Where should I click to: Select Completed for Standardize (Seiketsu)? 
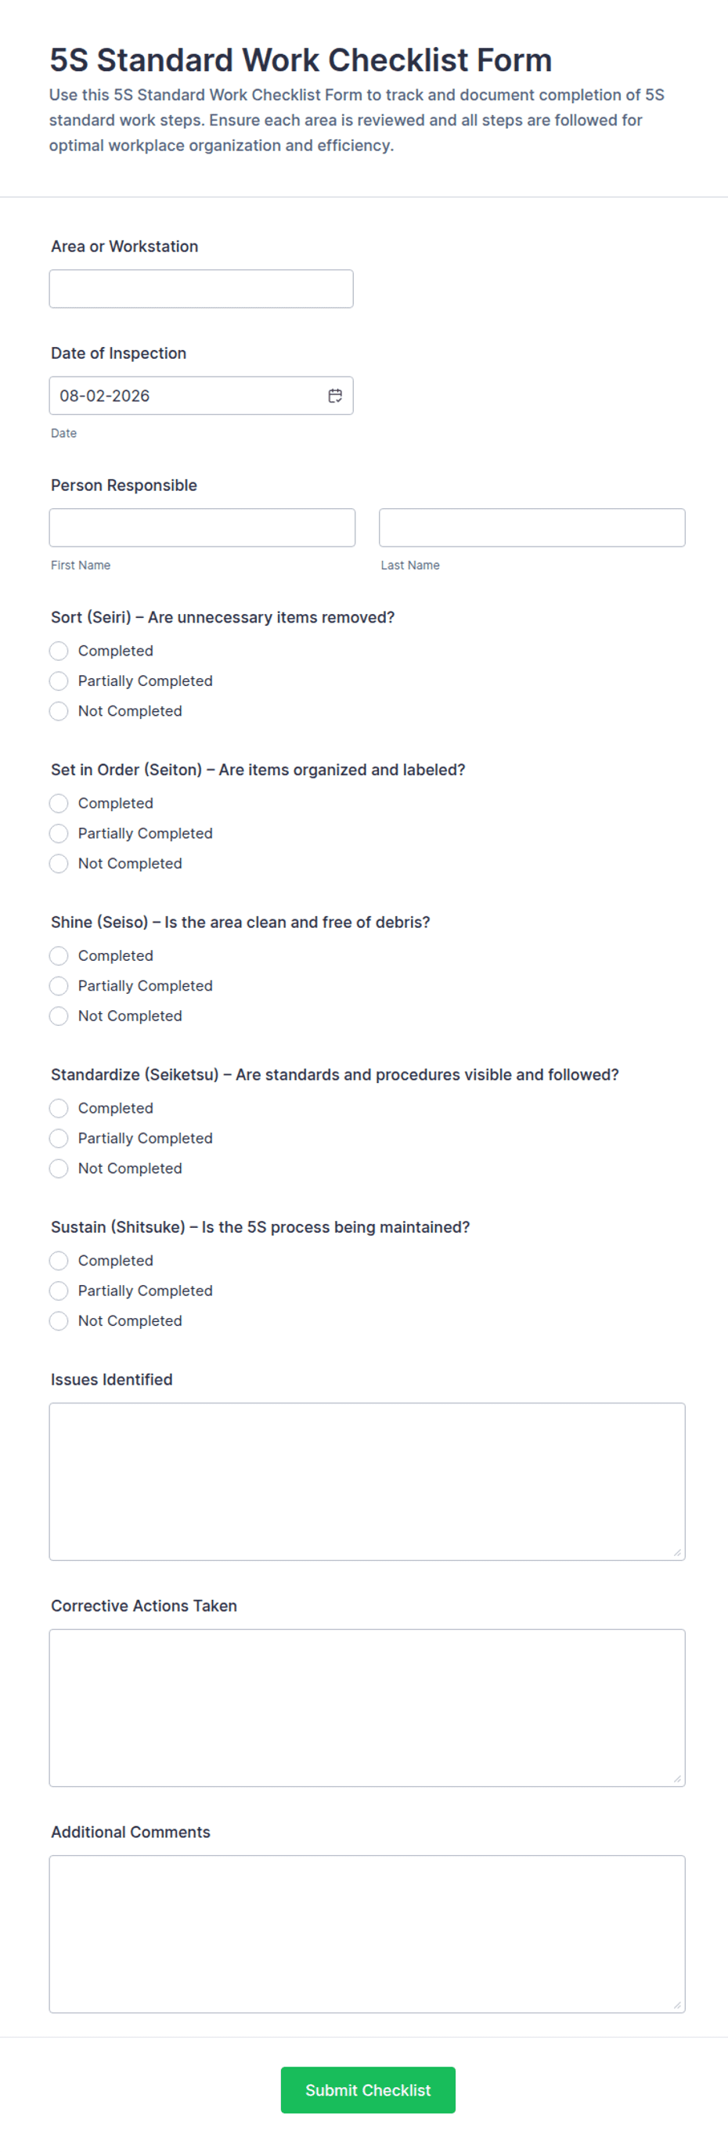pyautogui.click(x=59, y=1108)
